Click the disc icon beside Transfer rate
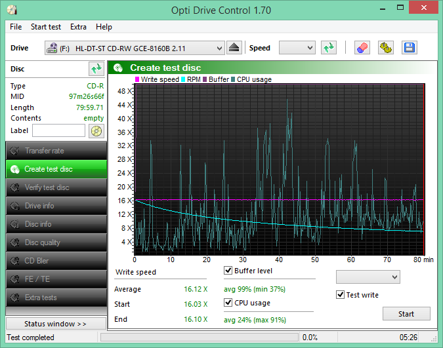The image size is (443, 348). pyautogui.click(x=14, y=151)
